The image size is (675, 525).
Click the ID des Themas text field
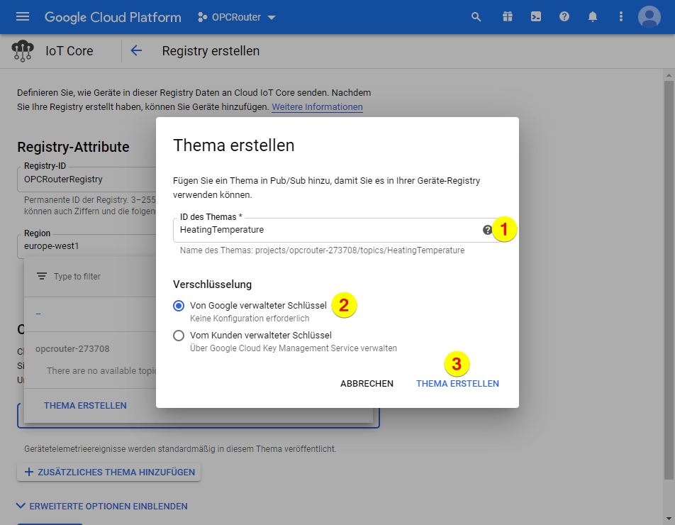pos(326,230)
